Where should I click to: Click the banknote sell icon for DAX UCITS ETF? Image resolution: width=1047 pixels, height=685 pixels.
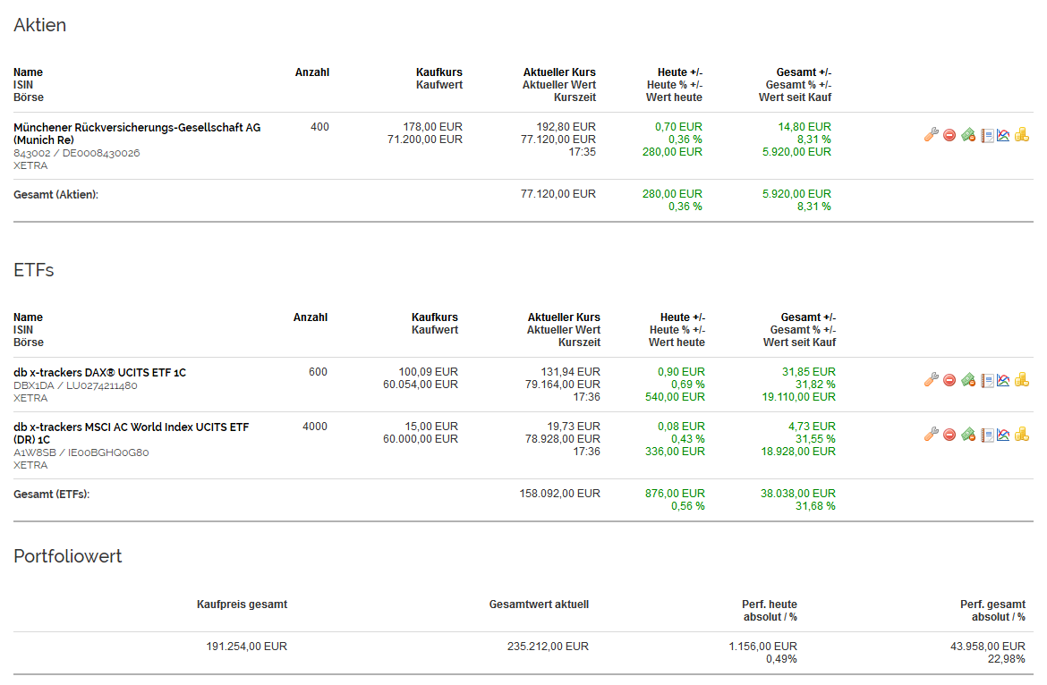click(x=968, y=380)
